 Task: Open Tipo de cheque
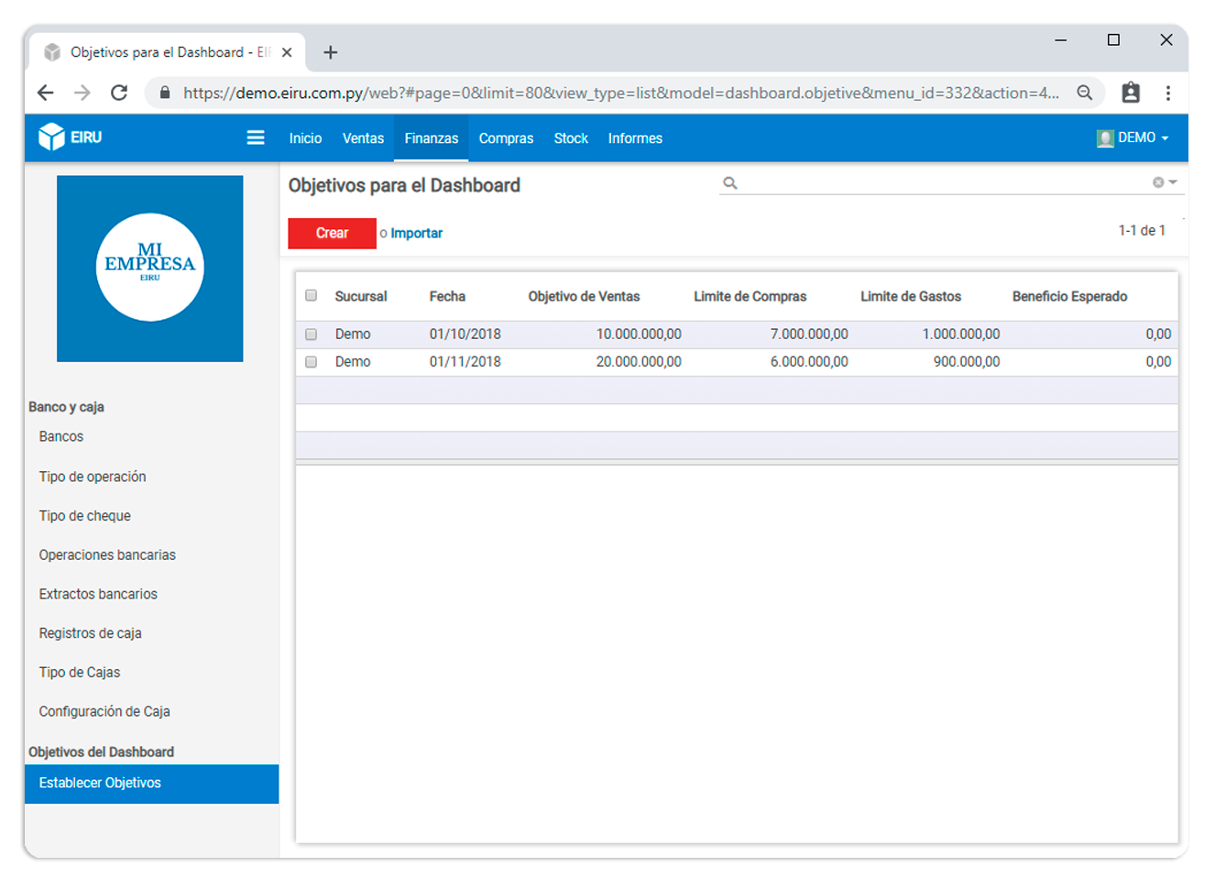pyautogui.click(x=85, y=516)
